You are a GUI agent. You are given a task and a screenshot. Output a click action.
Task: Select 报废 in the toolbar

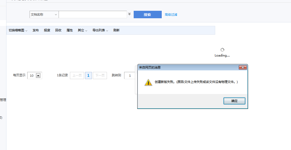point(47,30)
